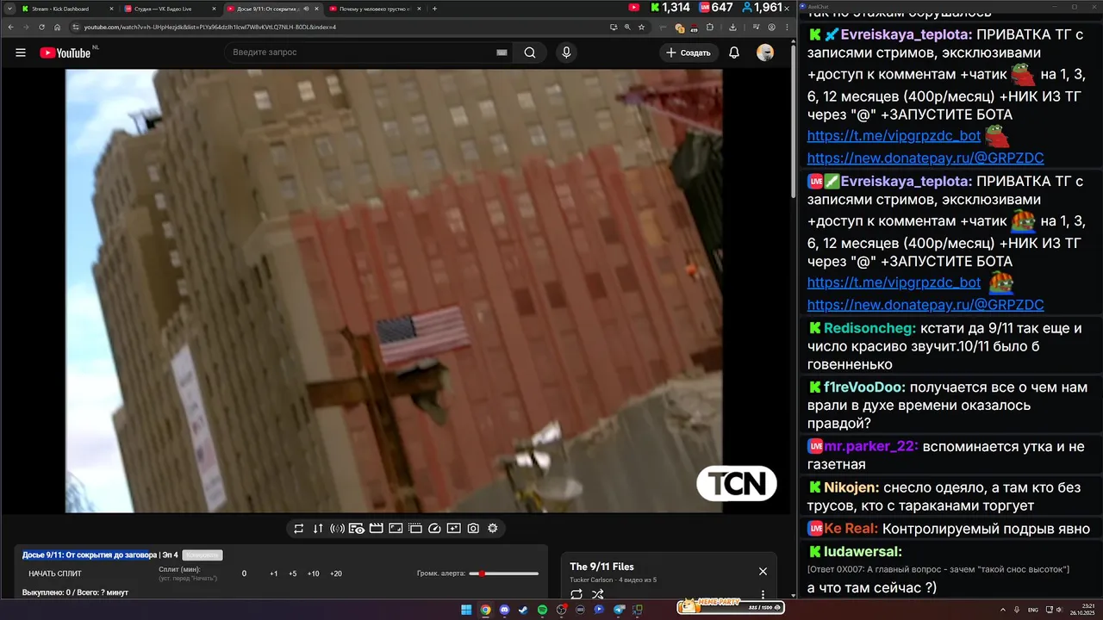Add +5 minutes to the split

click(x=293, y=573)
